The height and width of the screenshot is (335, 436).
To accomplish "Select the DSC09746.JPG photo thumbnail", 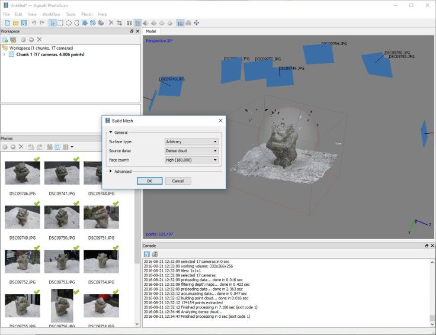I will coord(22,173).
